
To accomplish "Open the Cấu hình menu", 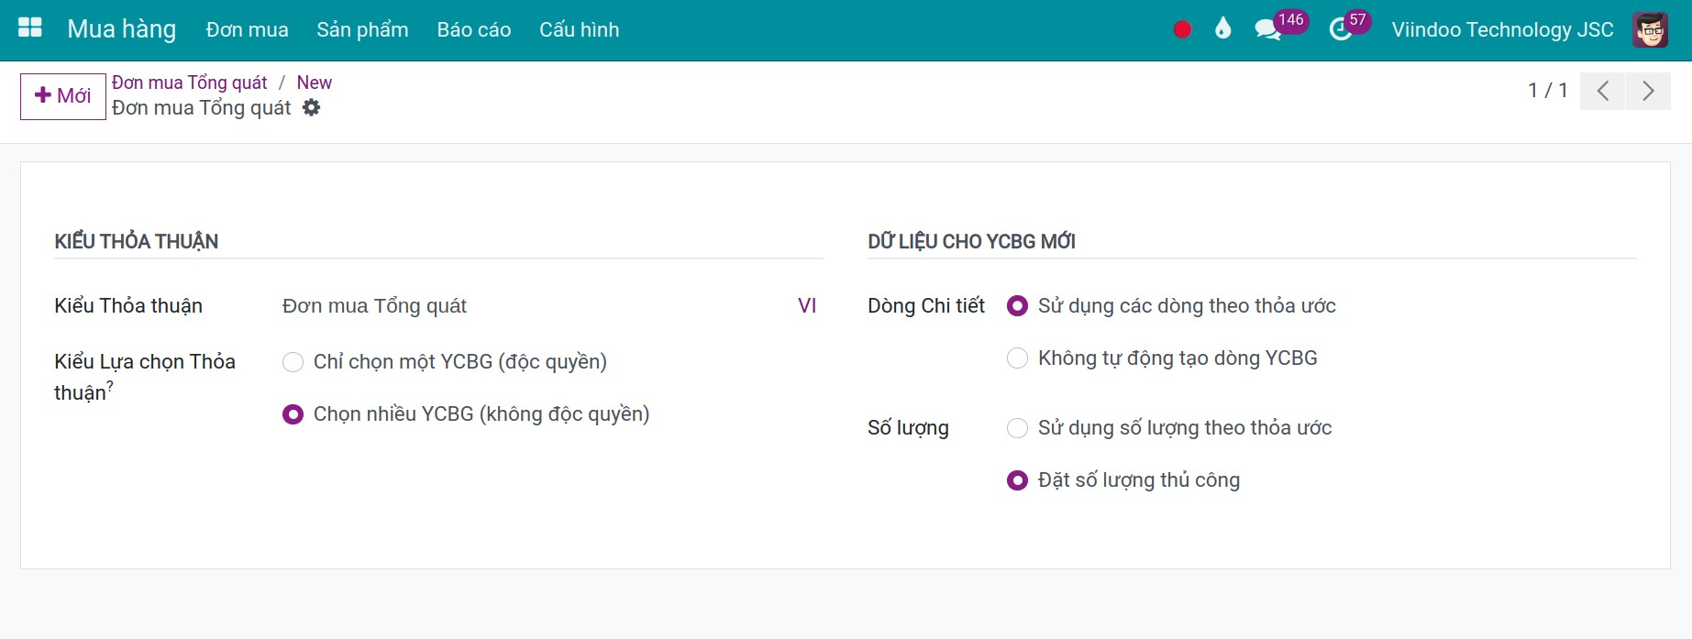I will coord(580,29).
